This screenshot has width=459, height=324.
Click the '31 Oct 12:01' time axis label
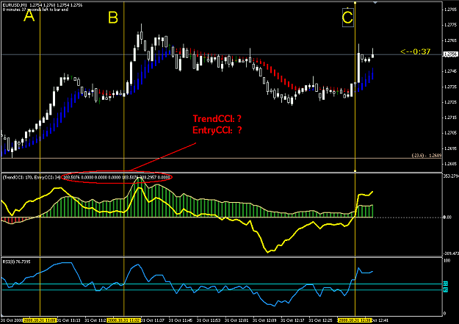[236, 320]
